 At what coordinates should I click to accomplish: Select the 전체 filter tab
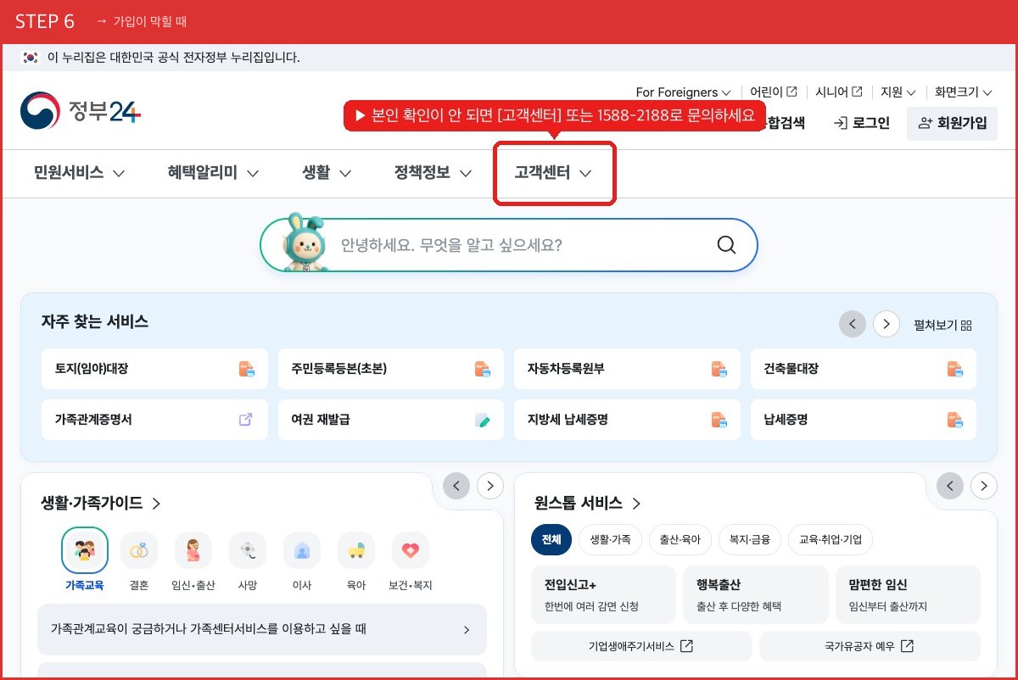coord(551,539)
